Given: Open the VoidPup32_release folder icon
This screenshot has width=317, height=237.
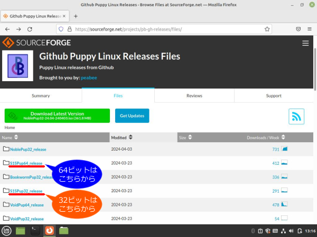Looking at the screenshot, I should pyautogui.click(x=6, y=218).
